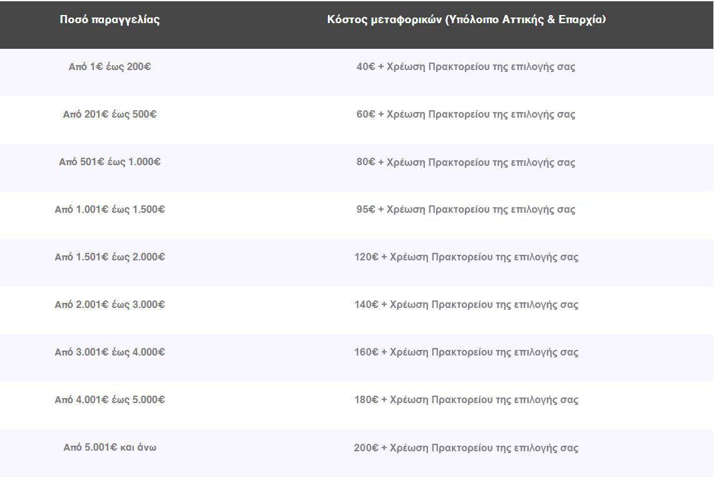The height and width of the screenshot is (477, 714).
Task: Select the 'Από 5.001€ και άνω' cell
Action: pos(110,448)
